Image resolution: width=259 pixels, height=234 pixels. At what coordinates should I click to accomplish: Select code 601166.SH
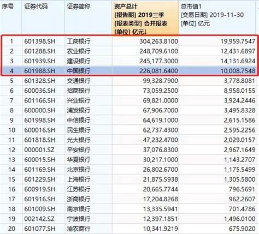[x=40, y=100]
